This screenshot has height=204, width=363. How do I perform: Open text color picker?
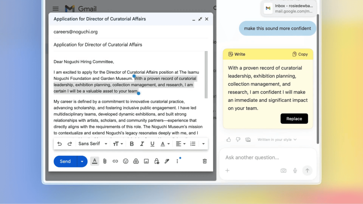[x=165, y=144]
